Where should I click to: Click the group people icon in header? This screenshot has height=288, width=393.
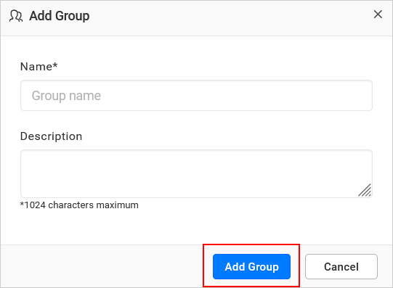[16, 16]
